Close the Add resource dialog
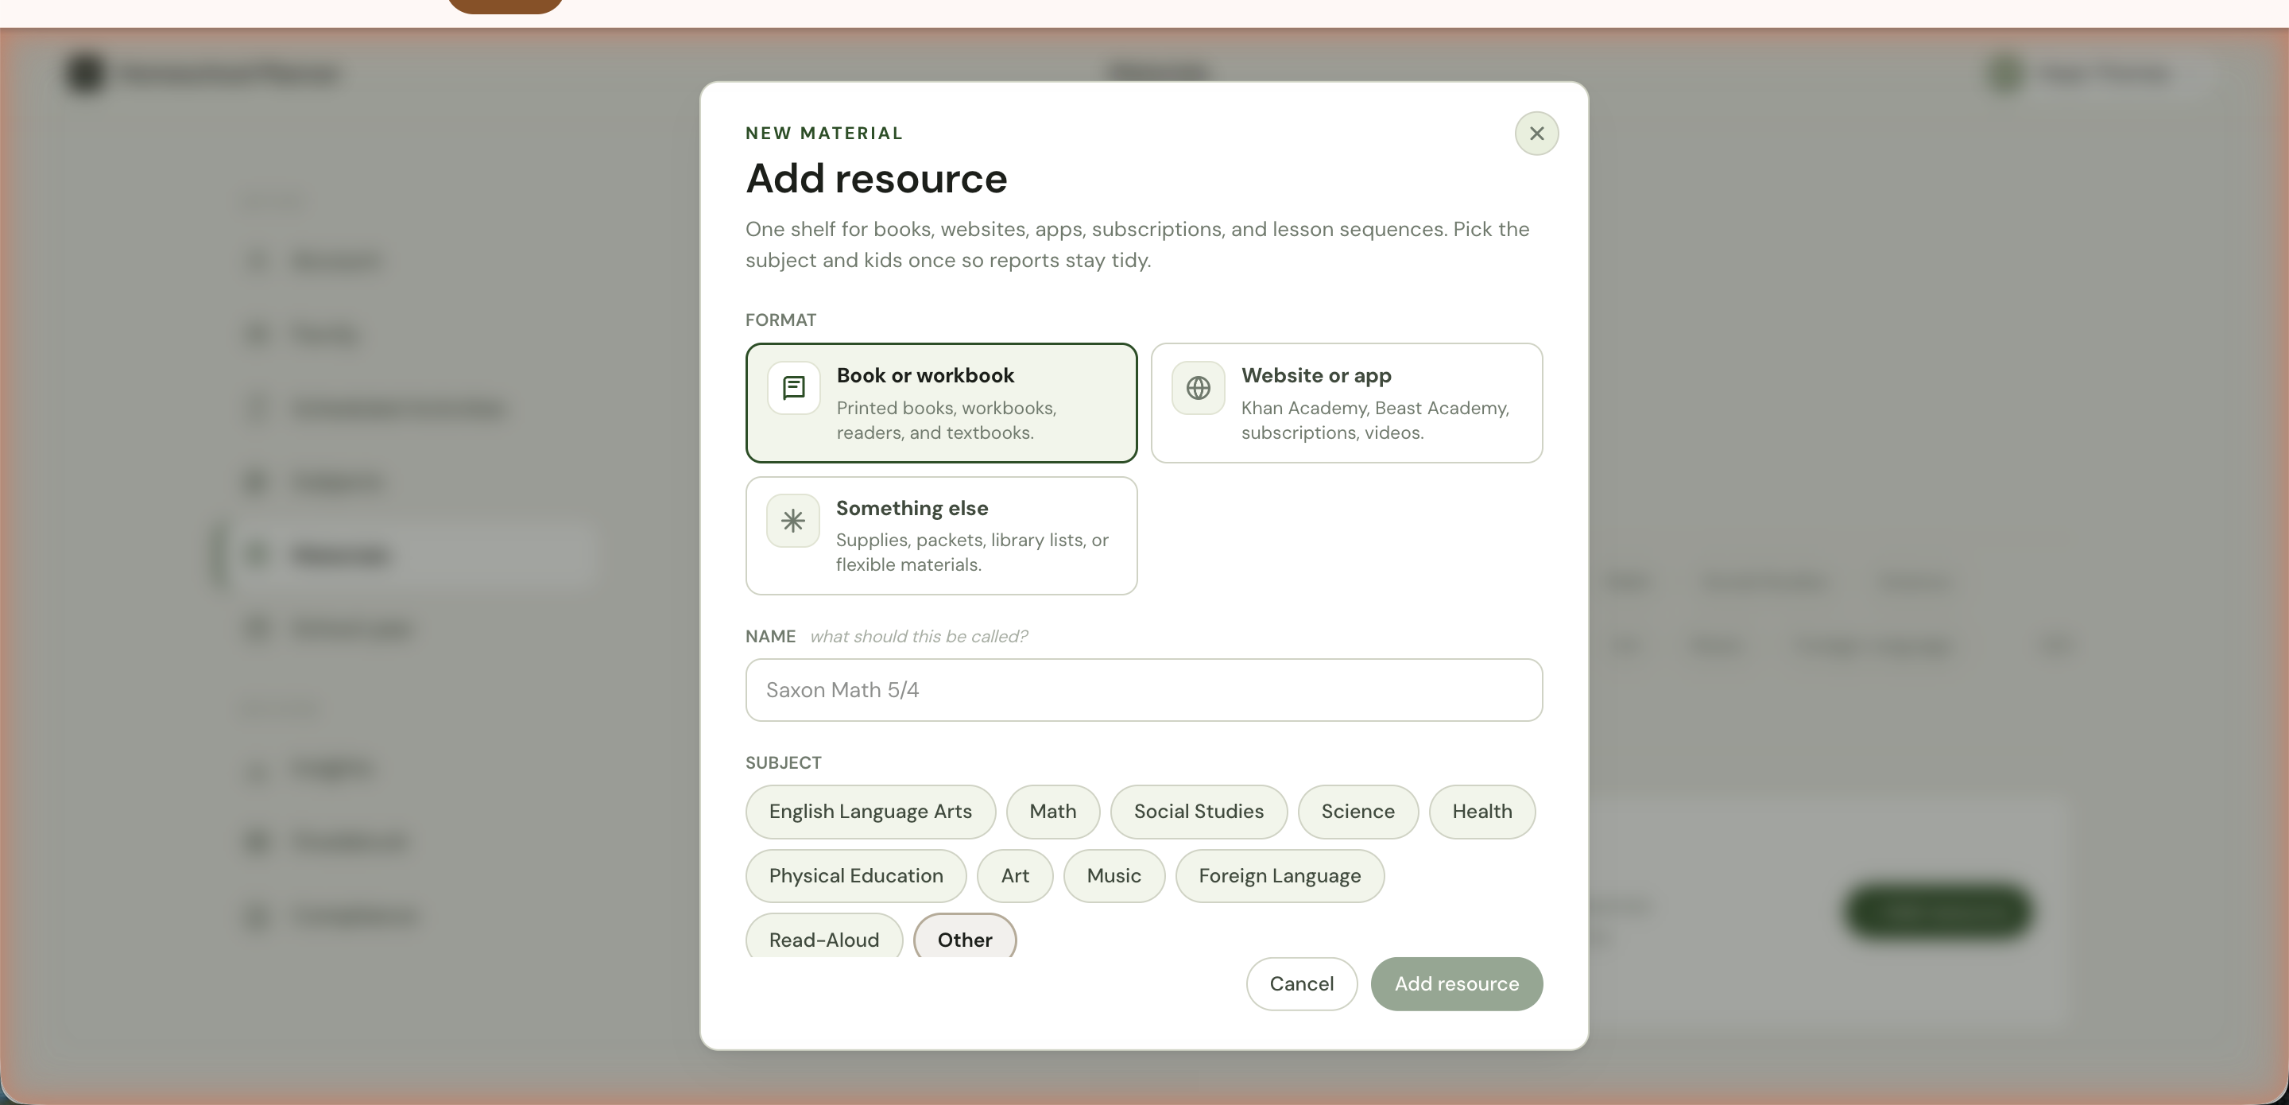2289x1105 pixels. tap(1536, 134)
